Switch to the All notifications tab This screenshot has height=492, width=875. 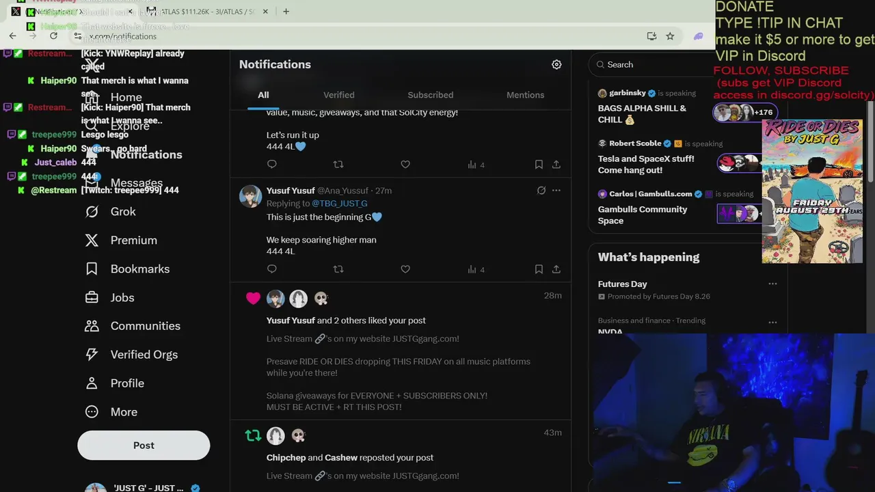(x=263, y=95)
